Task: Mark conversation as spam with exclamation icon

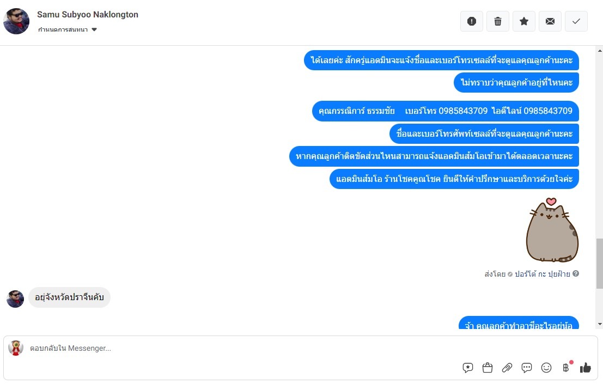Action: click(x=472, y=22)
